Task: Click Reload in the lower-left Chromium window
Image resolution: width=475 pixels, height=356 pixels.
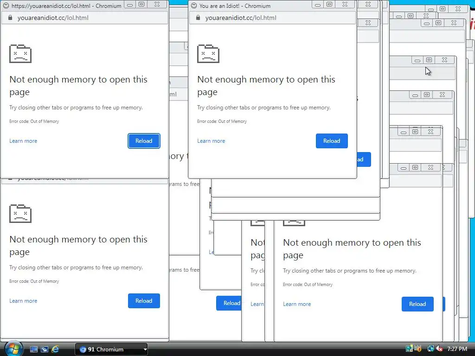Action: click(x=144, y=300)
